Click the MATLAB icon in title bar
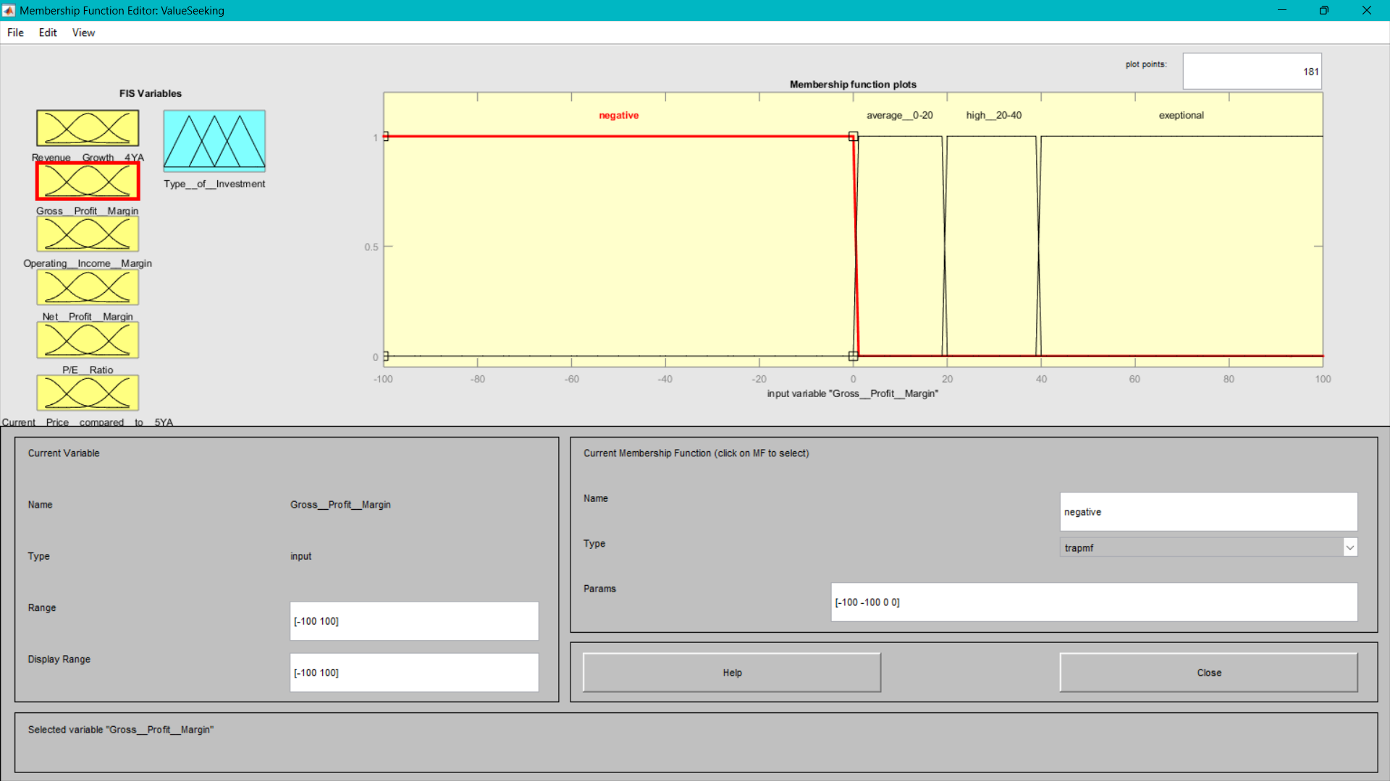This screenshot has width=1390, height=781. coord(9,10)
